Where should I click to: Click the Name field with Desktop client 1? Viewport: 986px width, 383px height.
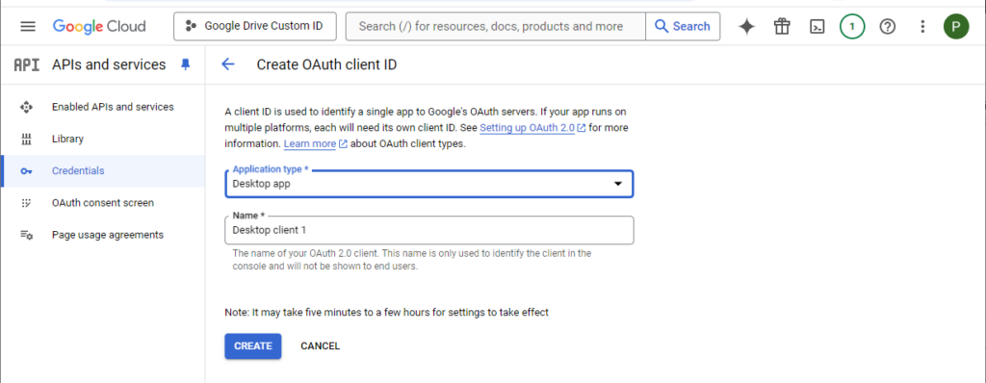coord(428,230)
